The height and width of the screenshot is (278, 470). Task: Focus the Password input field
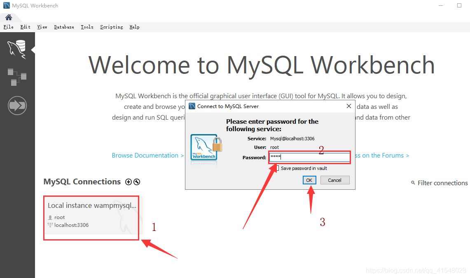(x=310, y=157)
